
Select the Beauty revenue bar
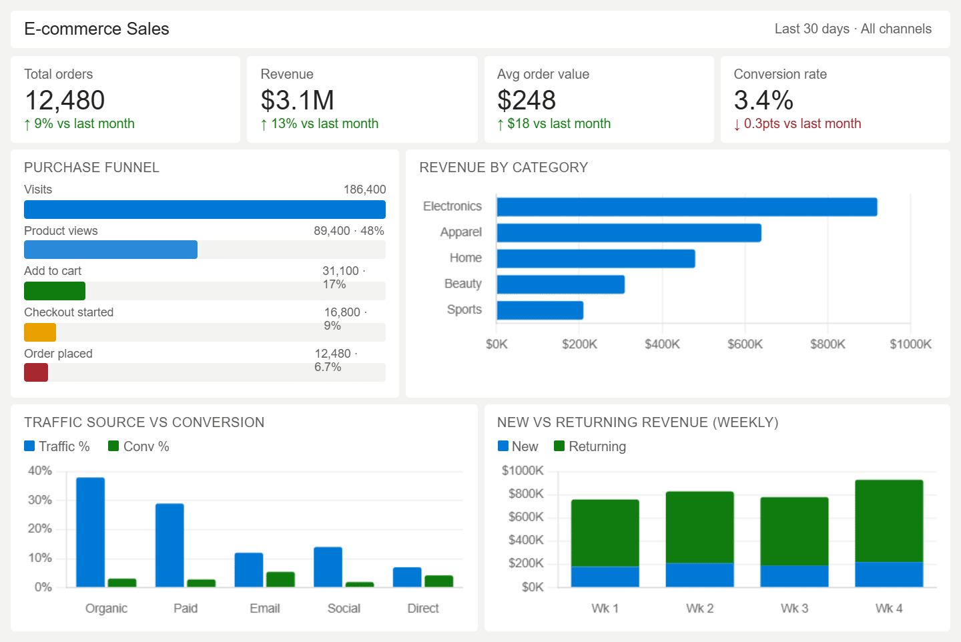pos(561,284)
